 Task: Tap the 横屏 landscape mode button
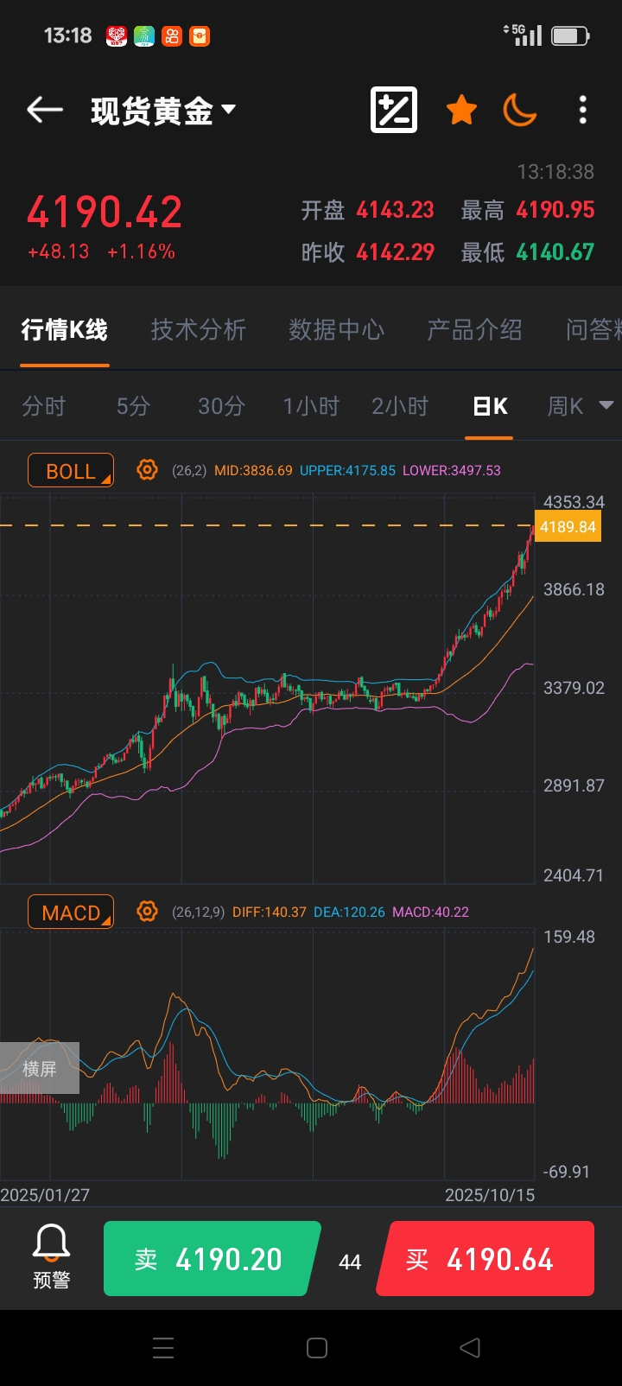coord(39,1069)
